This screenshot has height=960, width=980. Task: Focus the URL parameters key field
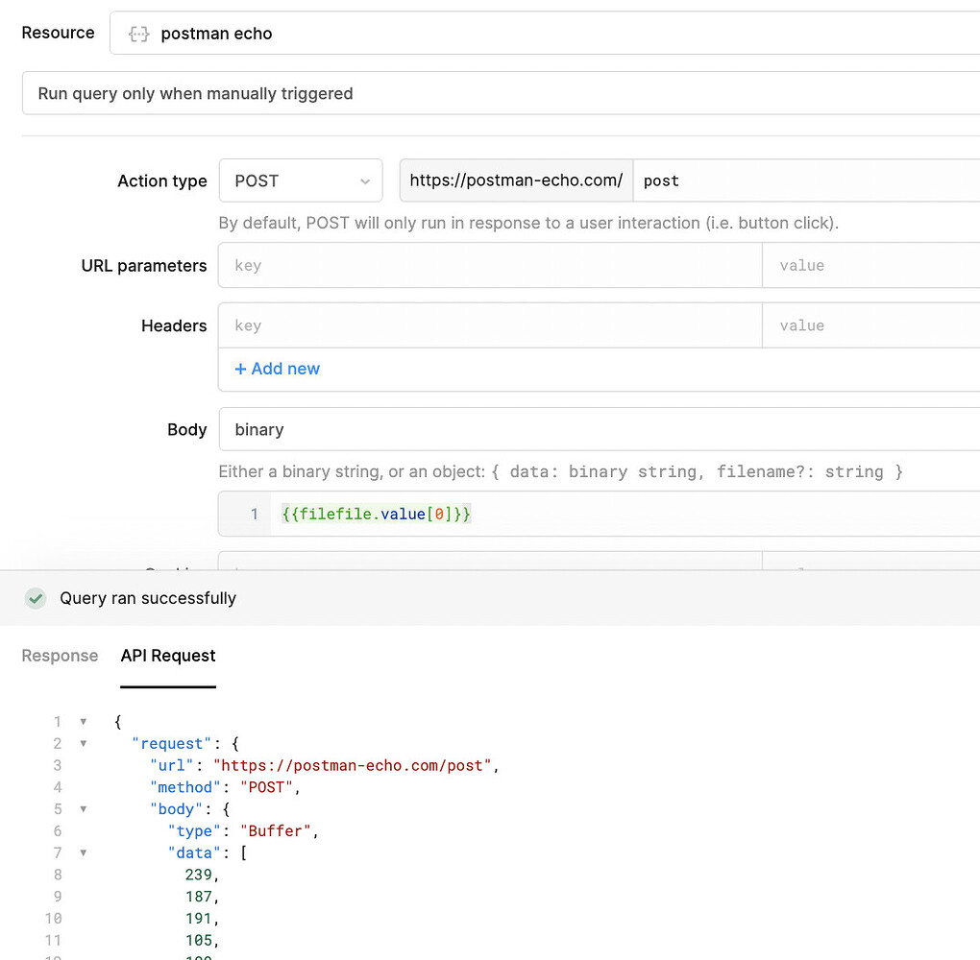490,266
